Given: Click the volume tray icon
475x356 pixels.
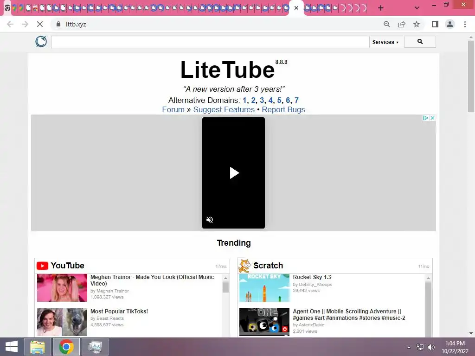Looking at the screenshot, I should tap(431, 347).
